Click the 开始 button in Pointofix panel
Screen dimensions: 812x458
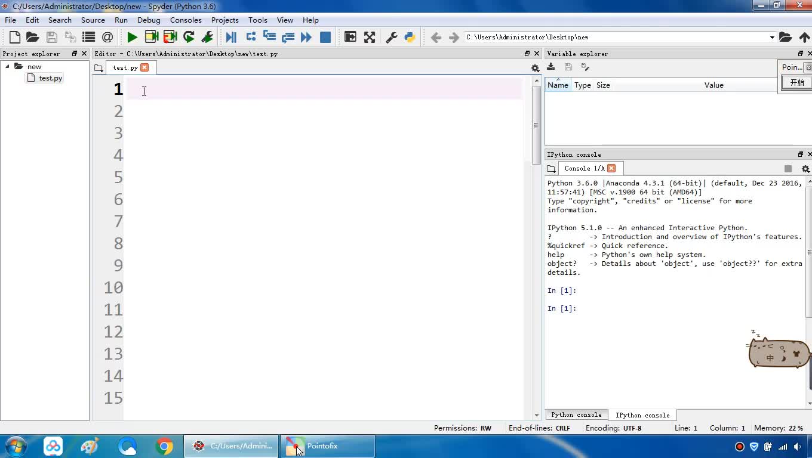point(797,83)
